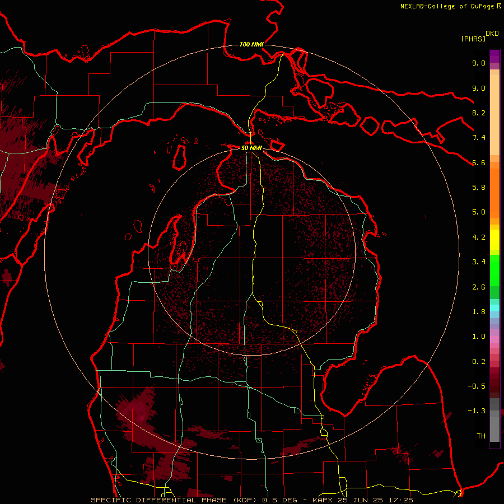Click the 1.8 value on color scale
This screenshot has height=504, width=504.
click(479, 312)
